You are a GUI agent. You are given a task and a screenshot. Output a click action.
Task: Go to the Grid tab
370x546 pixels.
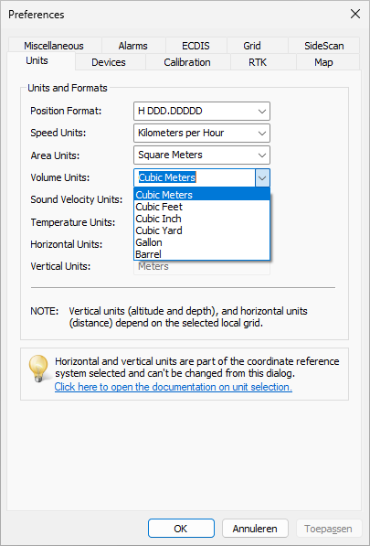(252, 46)
